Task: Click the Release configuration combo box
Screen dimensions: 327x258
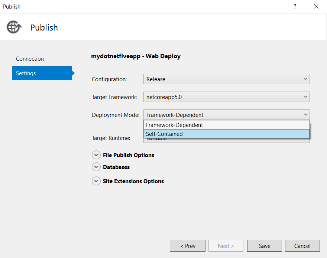Action: pyautogui.click(x=223, y=79)
